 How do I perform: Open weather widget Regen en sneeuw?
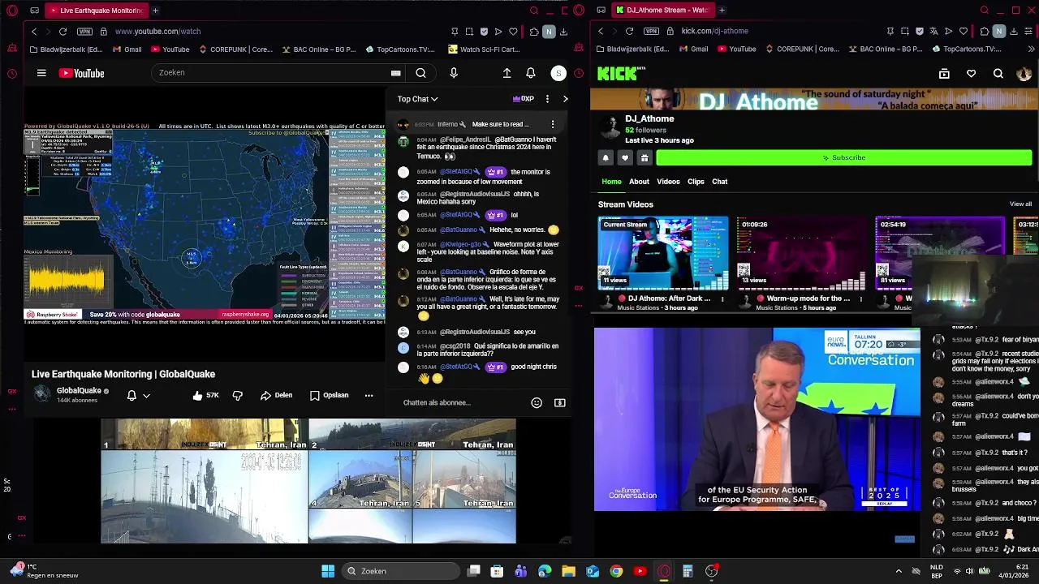pos(45,571)
